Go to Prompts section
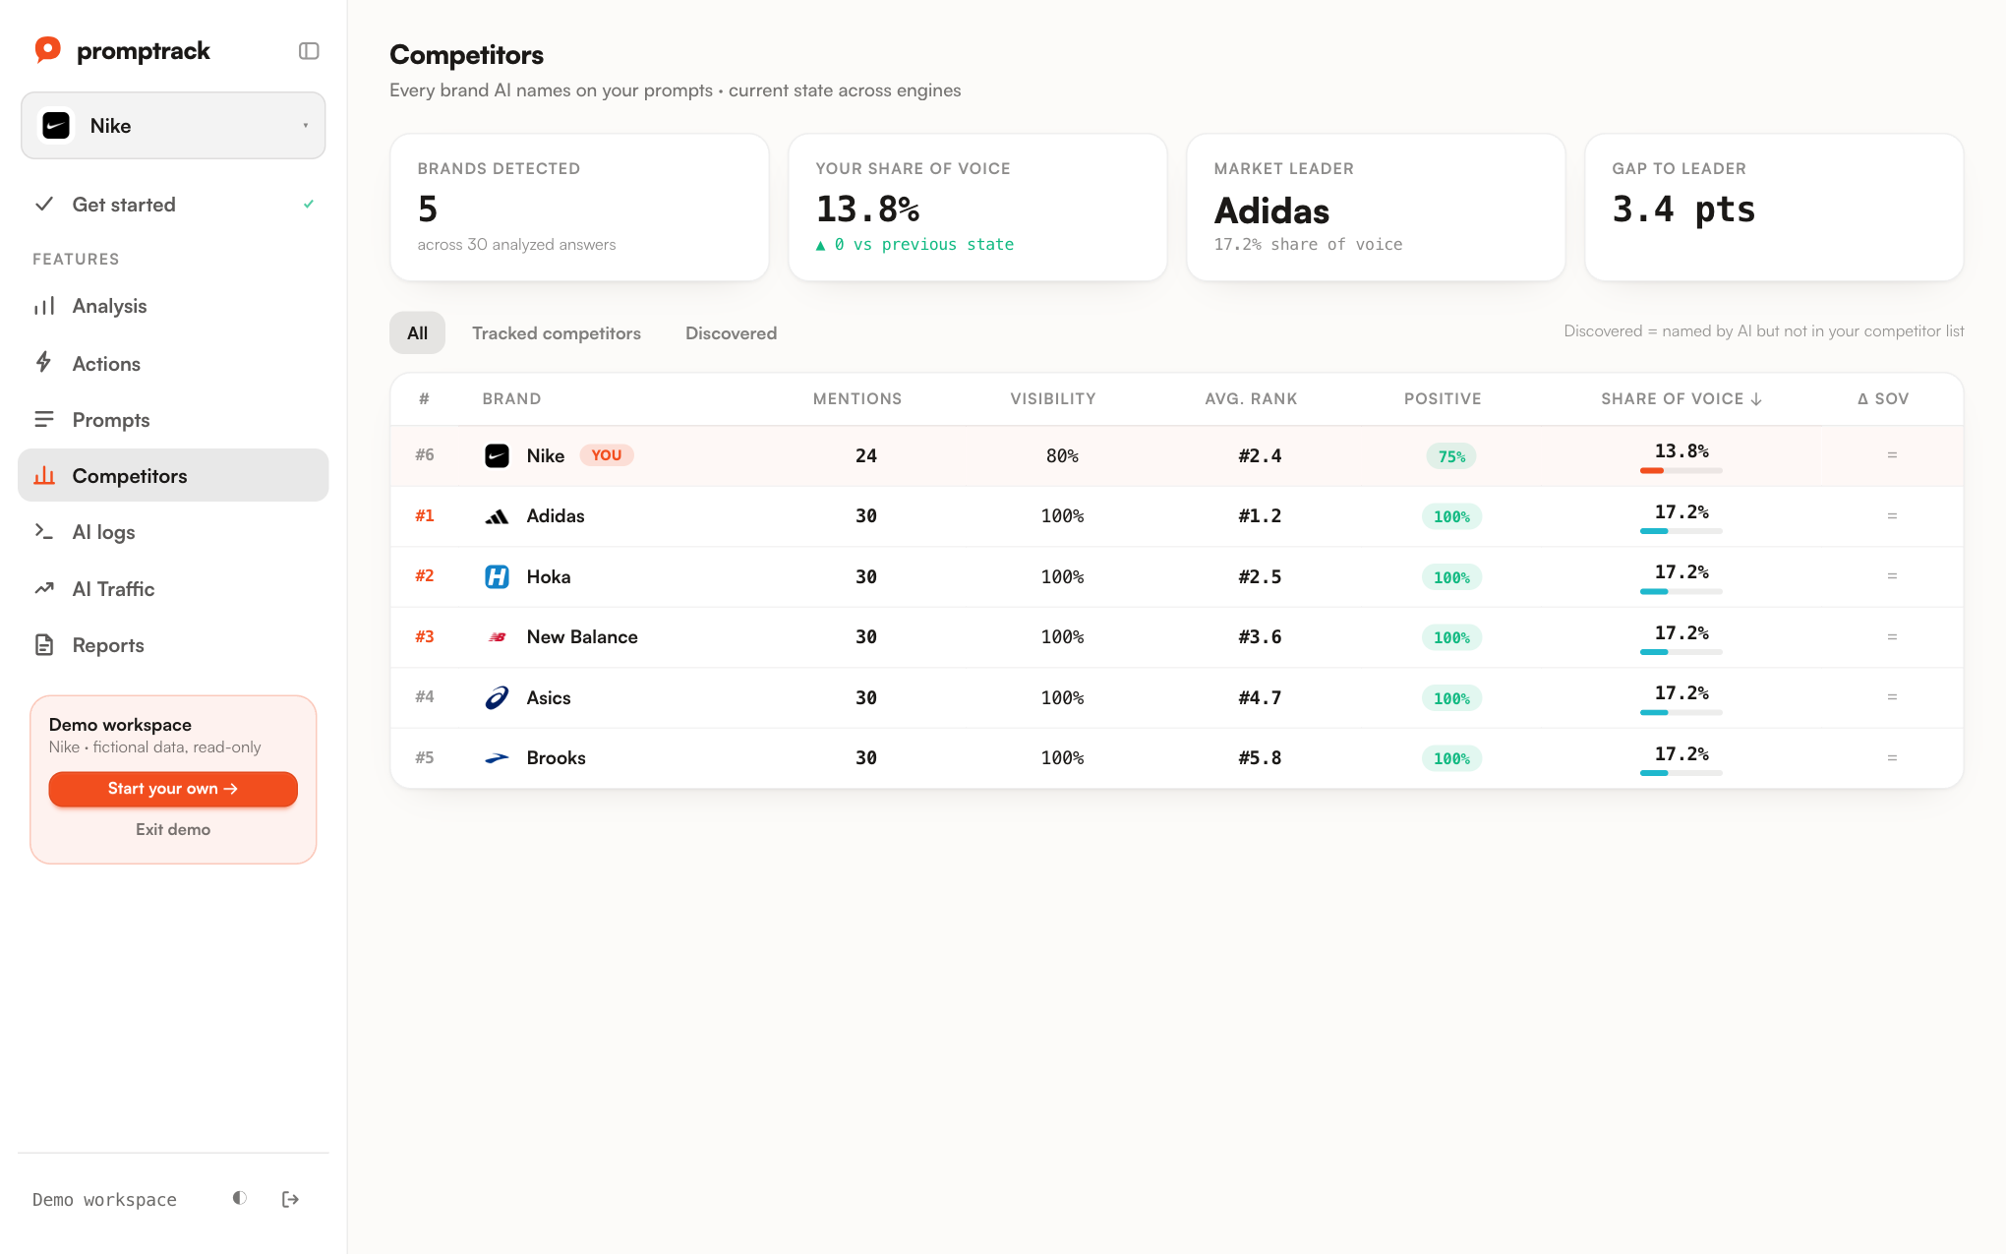Image resolution: width=2006 pixels, height=1254 pixels. 173,420
